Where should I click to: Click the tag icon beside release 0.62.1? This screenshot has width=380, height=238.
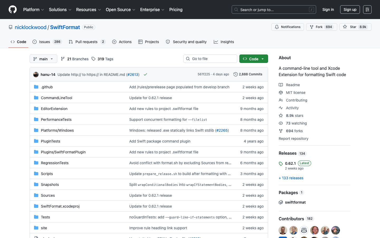coord(281,164)
